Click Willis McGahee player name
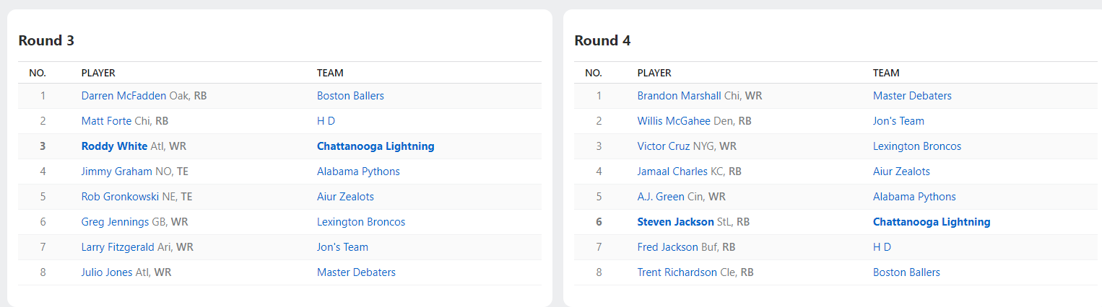The width and height of the screenshot is (1102, 307). [x=674, y=121]
